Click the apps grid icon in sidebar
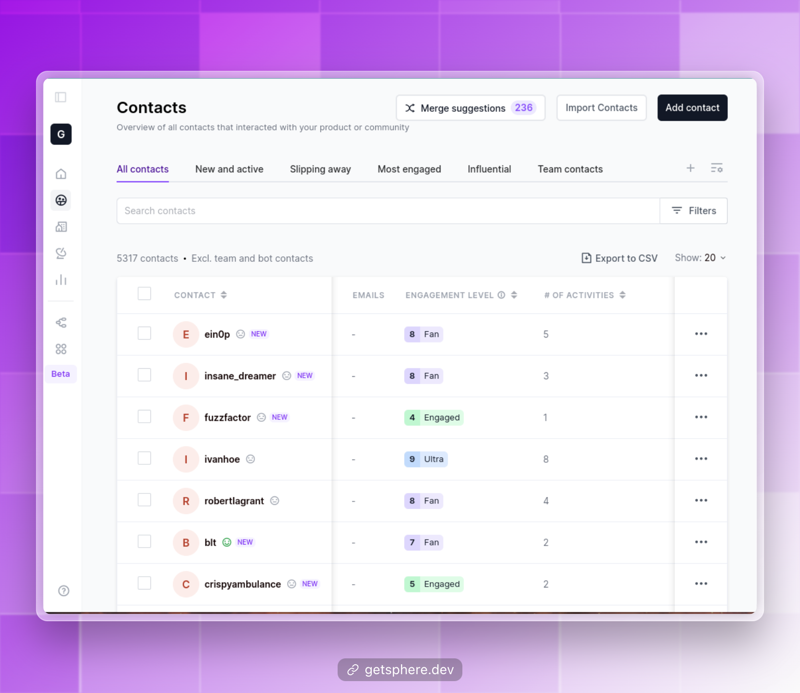Image resolution: width=800 pixels, height=693 pixels. coord(61,348)
